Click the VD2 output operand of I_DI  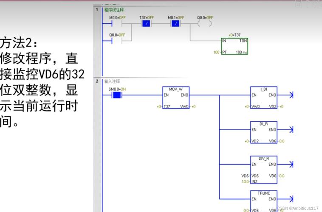(273, 106)
